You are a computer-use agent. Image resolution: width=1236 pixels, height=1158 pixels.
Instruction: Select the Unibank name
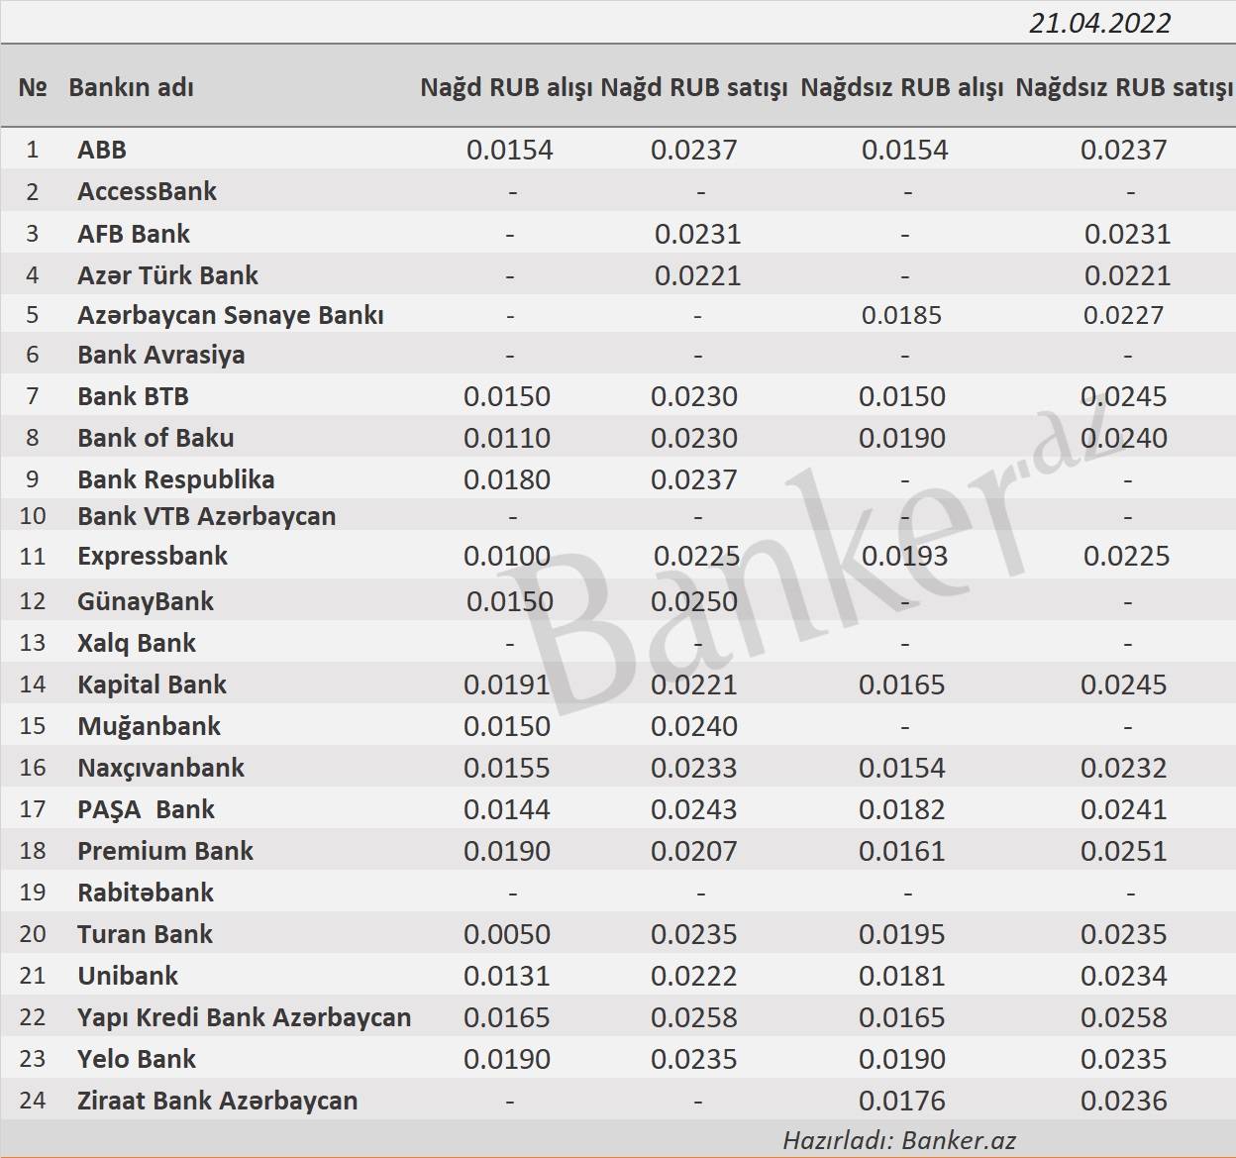[128, 976]
